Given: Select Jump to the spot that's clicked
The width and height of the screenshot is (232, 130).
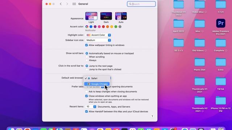Looking at the screenshot, I should [87, 69].
